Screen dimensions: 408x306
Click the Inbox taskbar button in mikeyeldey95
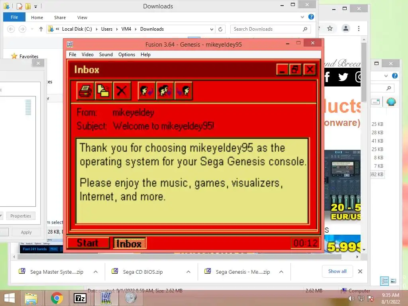click(129, 243)
